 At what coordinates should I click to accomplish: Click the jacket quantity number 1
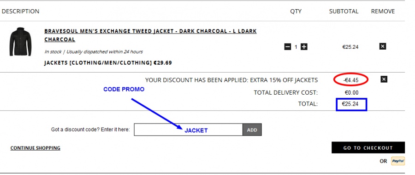point(296,47)
